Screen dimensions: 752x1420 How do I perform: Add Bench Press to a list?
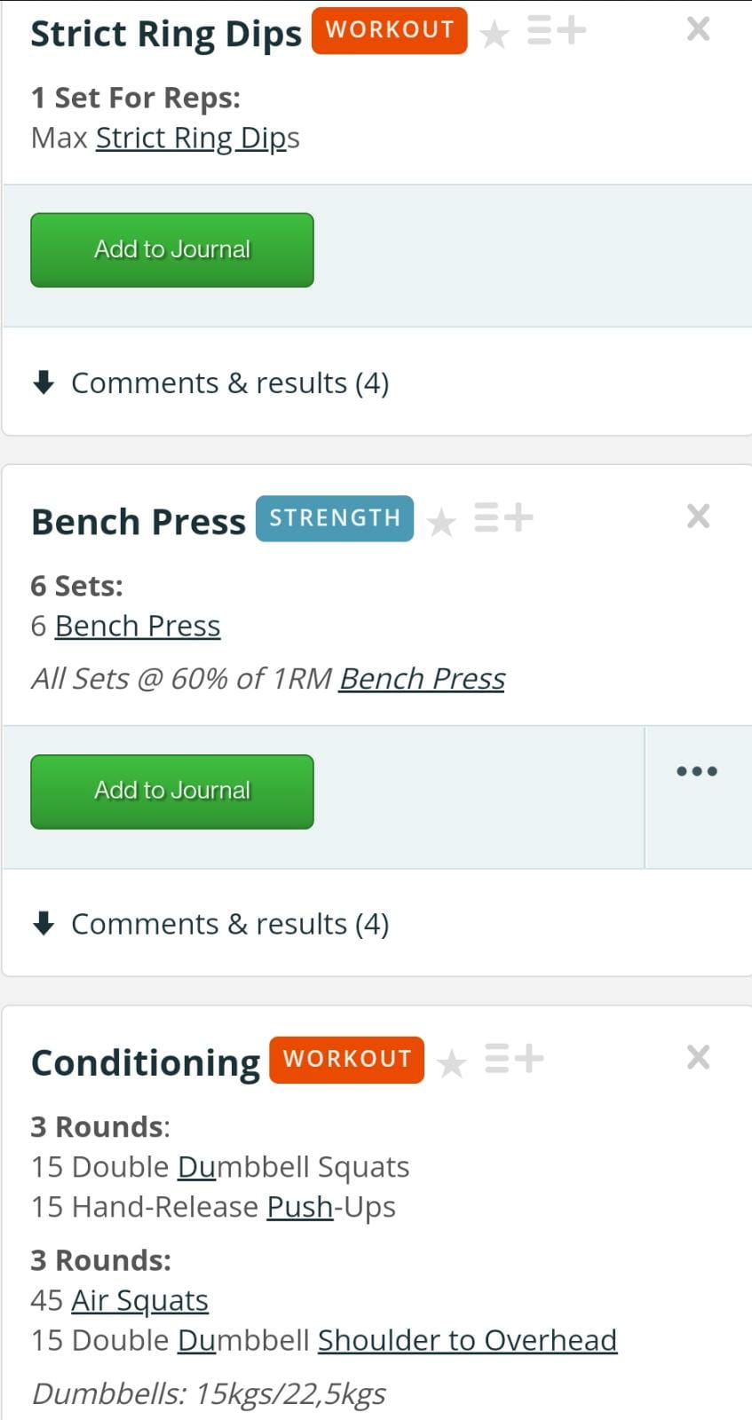coord(503,517)
